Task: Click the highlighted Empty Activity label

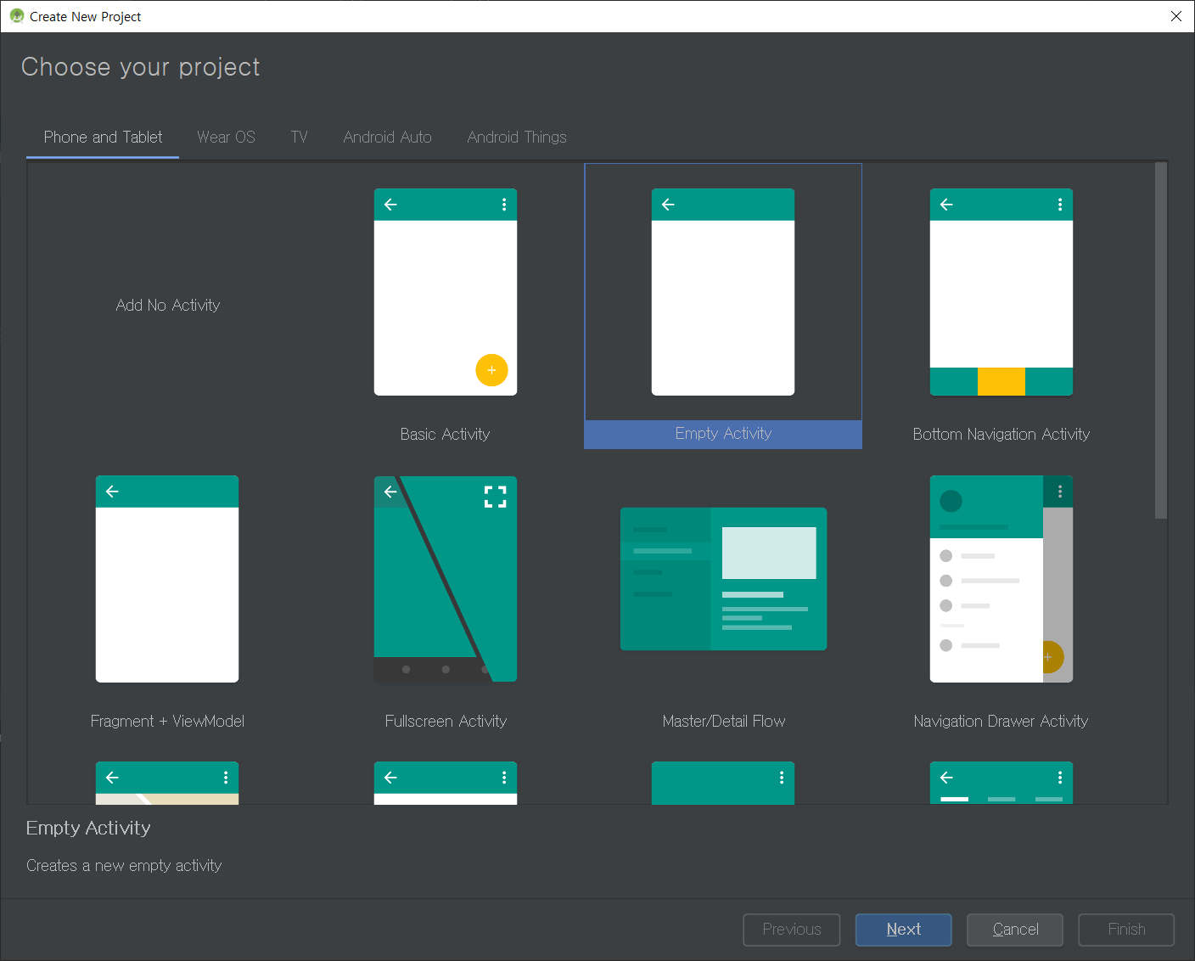Action: pos(723,434)
